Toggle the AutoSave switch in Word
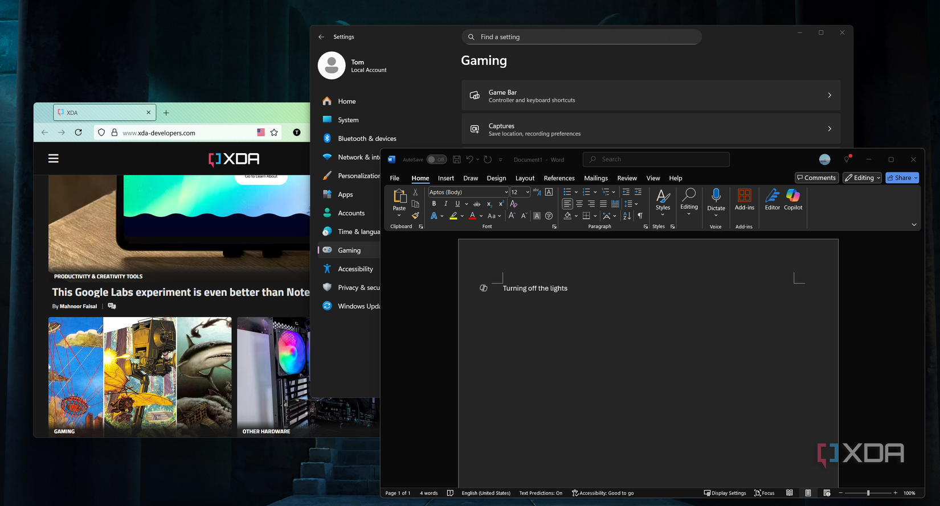940x506 pixels. click(x=437, y=159)
